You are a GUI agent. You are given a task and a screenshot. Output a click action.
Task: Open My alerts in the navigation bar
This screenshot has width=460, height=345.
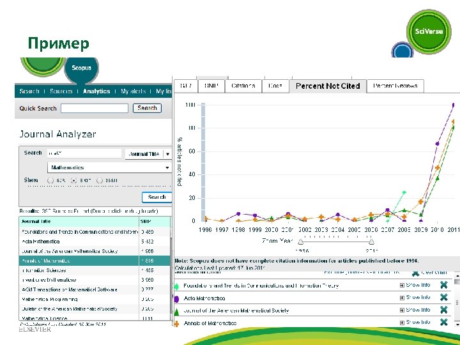(x=133, y=91)
